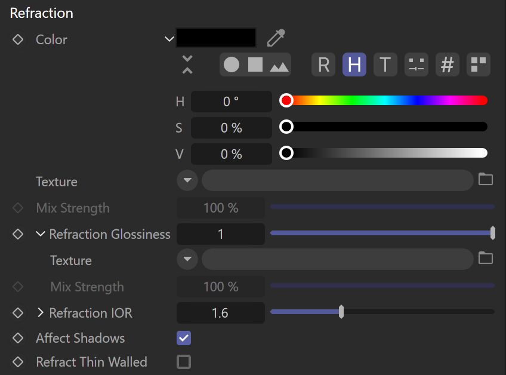Select the HSV mode H button
Screen dimensions: 506x375
(x=354, y=64)
